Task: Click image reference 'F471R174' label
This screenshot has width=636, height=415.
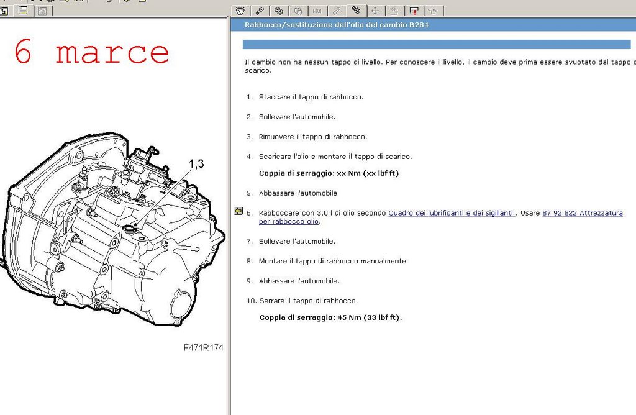Action: (203, 348)
